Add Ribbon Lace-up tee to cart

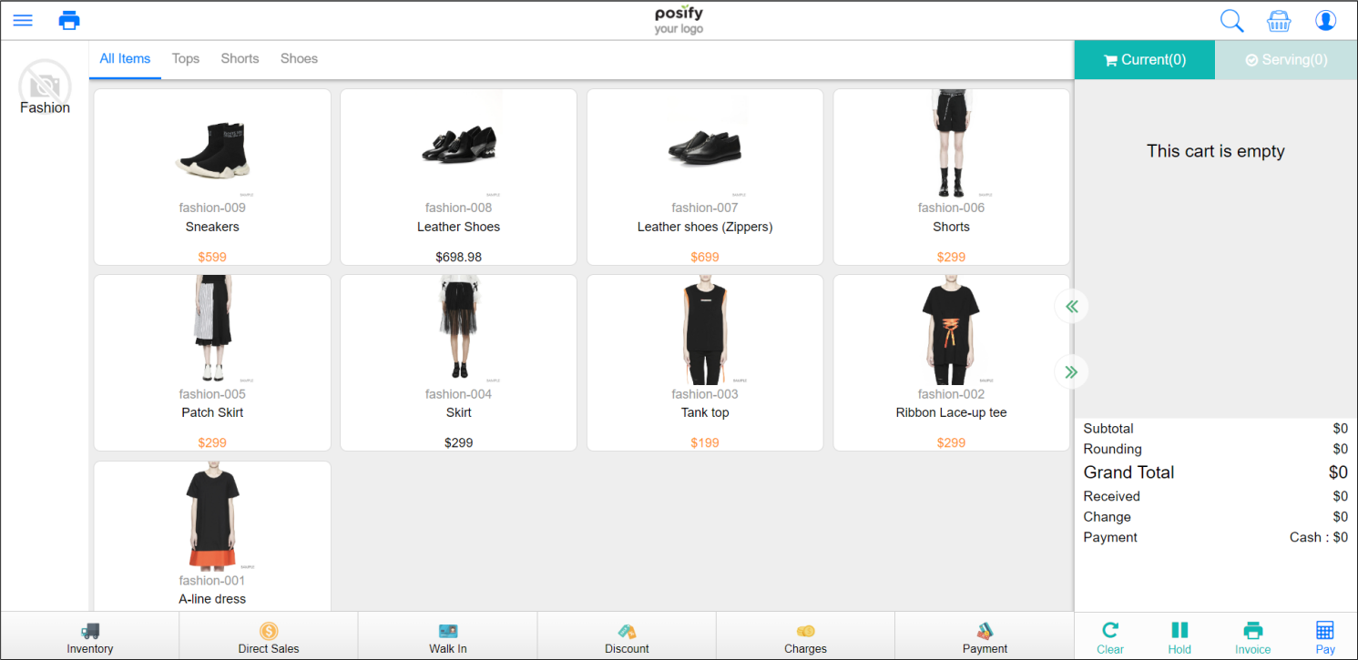pos(951,362)
